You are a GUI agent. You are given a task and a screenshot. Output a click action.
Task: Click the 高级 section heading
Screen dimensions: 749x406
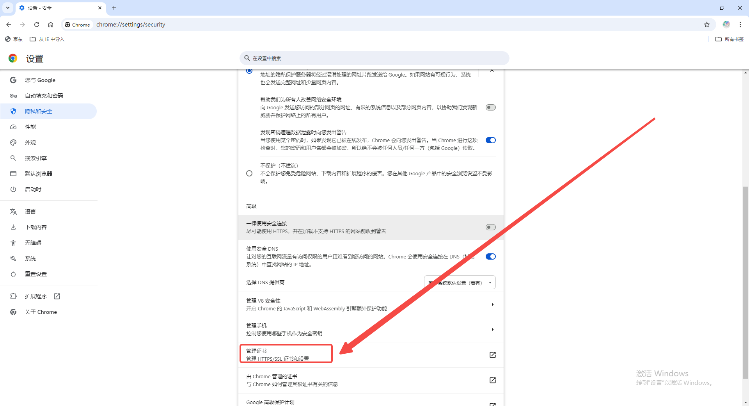(251, 206)
